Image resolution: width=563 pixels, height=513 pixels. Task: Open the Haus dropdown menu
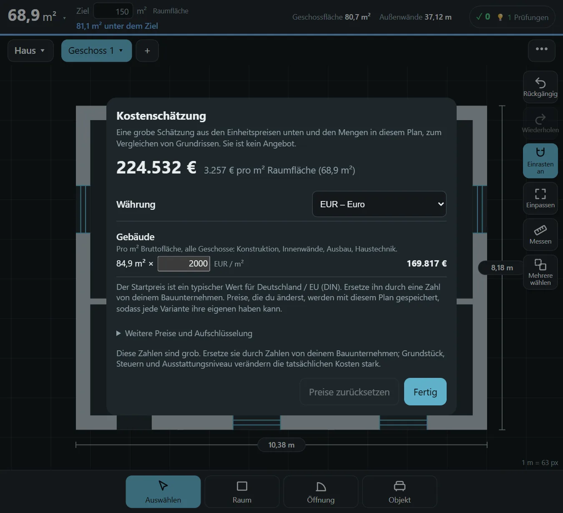click(x=30, y=50)
